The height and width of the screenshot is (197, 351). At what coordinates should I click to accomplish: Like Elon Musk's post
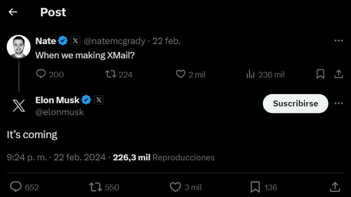click(175, 187)
